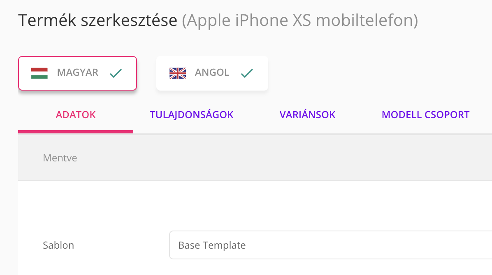Click the white form area above Sablon
Screen dimensions: 492x275
pos(247,204)
